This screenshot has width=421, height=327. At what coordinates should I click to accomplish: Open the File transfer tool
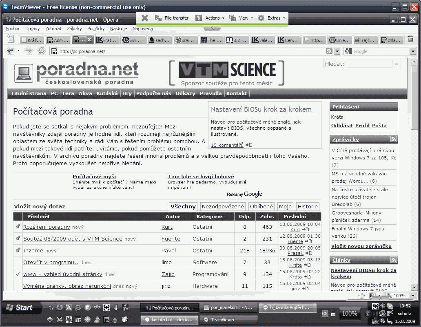click(x=172, y=18)
